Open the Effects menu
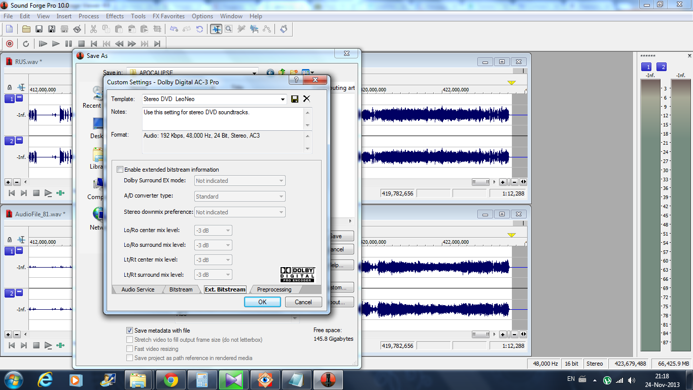The height and width of the screenshot is (390, 693). pyautogui.click(x=115, y=16)
